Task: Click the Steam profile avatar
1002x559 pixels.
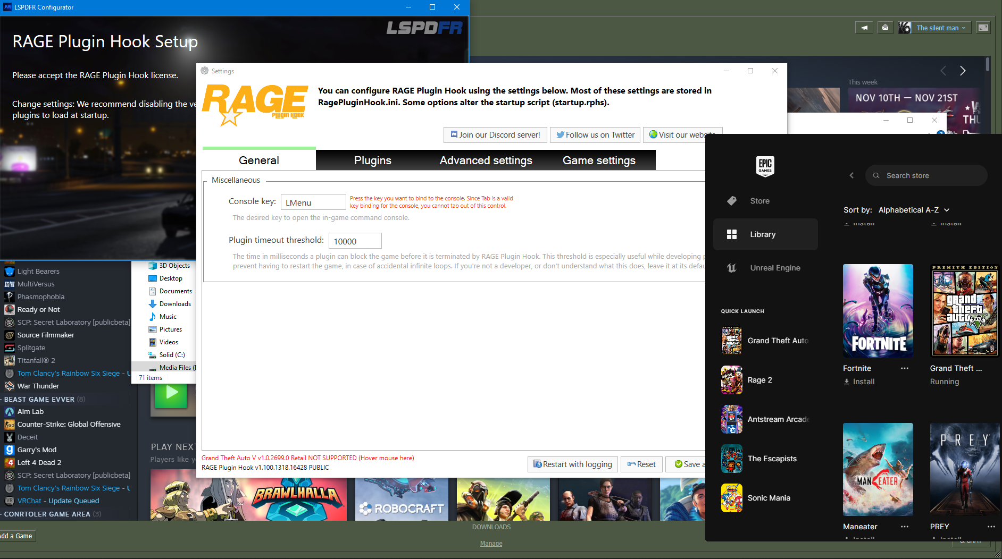Action: pos(905,28)
